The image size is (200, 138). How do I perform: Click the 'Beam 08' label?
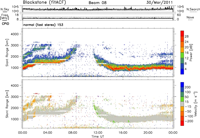pyautogui.click(x=97, y=3)
